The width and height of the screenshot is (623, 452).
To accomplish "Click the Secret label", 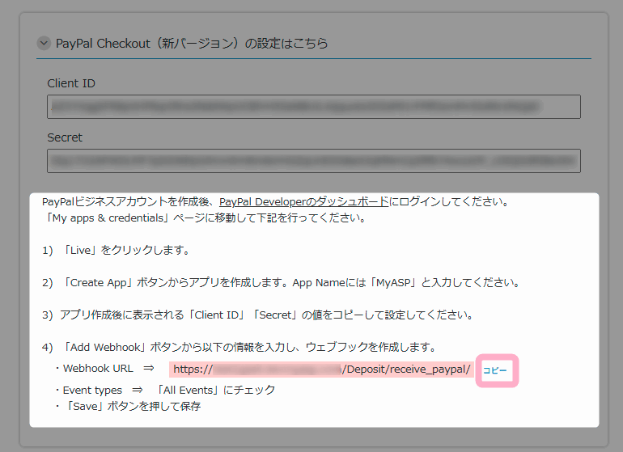I will coord(65,137).
